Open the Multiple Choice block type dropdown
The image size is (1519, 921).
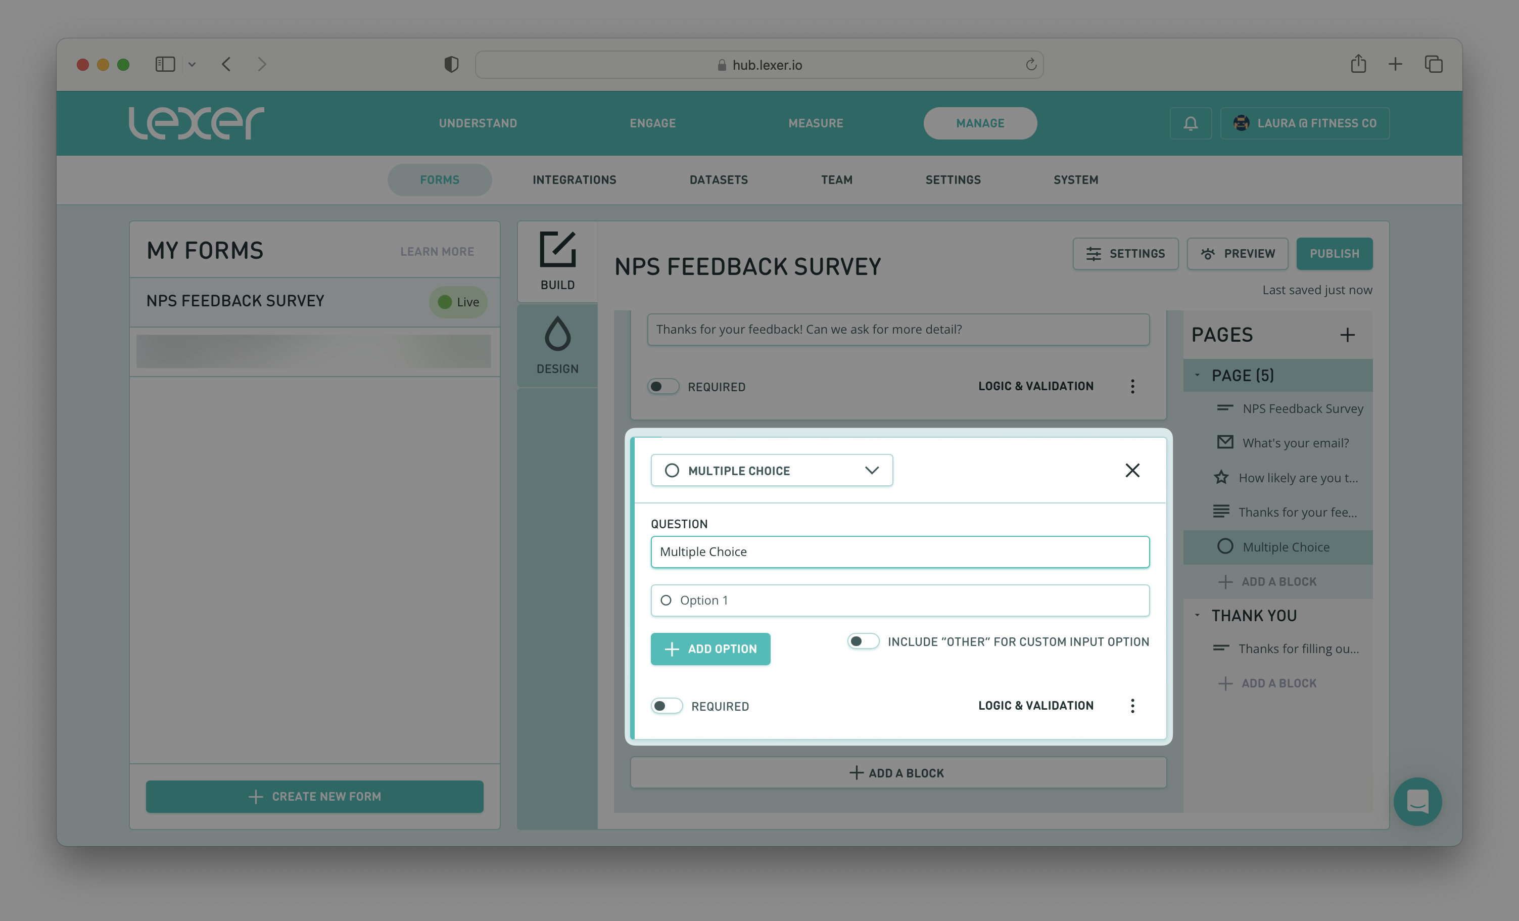(771, 471)
